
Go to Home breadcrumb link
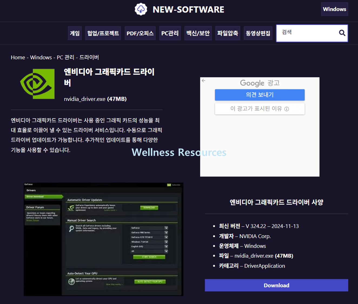click(18, 57)
